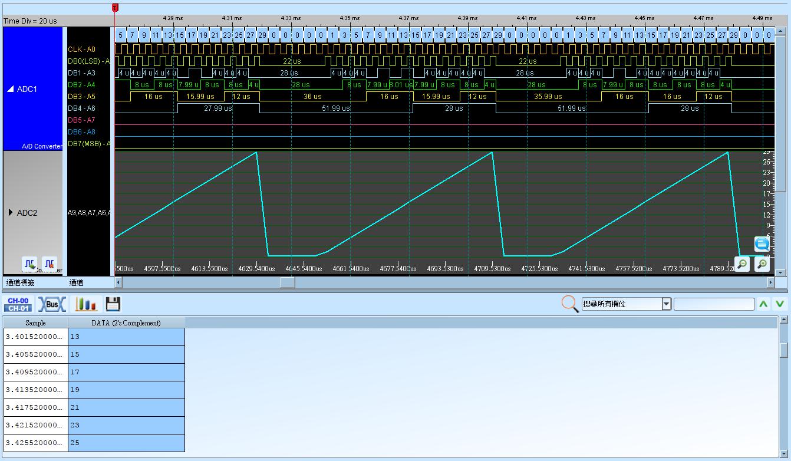Click the horizontal scrollbar left arrow
The height and width of the screenshot is (461, 791).
point(118,282)
